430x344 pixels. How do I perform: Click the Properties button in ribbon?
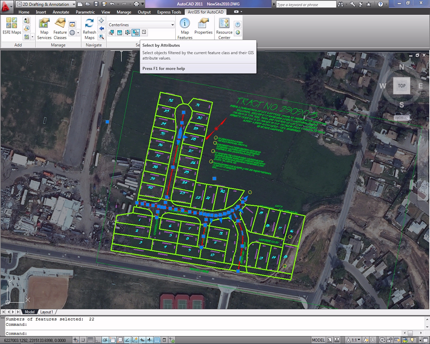[x=203, y=27]
